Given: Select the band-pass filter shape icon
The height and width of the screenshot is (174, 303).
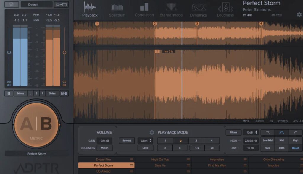Looking at the screenshot, I should pos(281,132).
